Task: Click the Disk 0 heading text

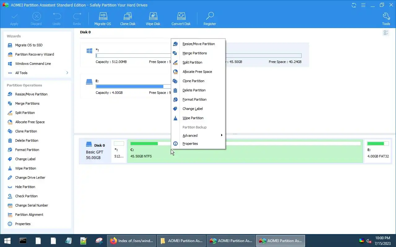Action: tap(85, 32)
